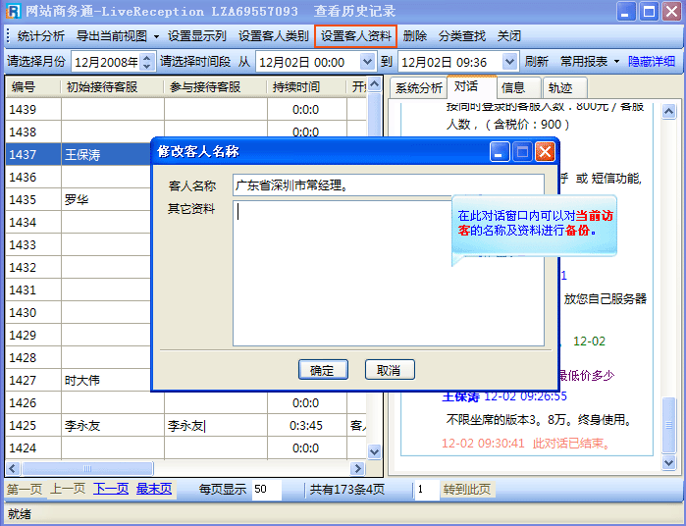Go to next page via 下一页 link
Screen dimensions: 686x526
pyautogui.click(x=111, y=489)
